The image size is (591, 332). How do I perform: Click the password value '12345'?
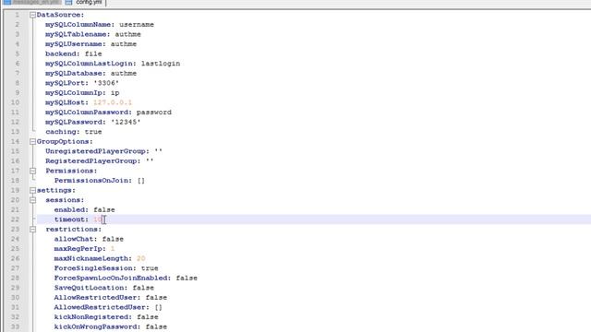(x=126, y=122)
